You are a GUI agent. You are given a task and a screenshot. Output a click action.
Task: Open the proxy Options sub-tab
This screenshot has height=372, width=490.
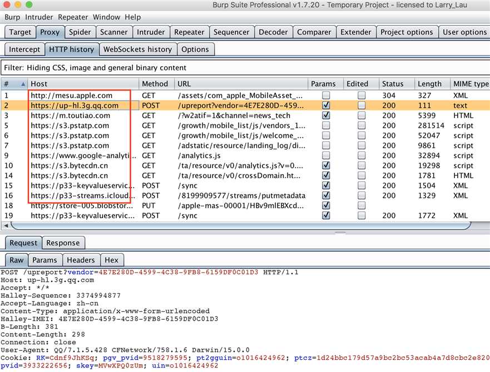click(x=195, y=49)
